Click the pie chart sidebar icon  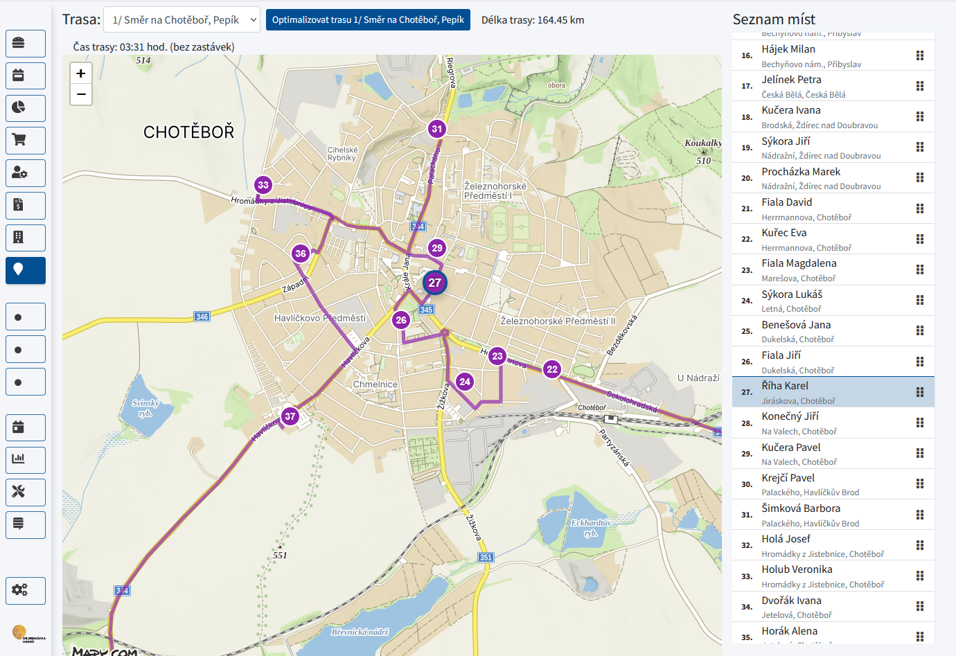pos(26,108)
